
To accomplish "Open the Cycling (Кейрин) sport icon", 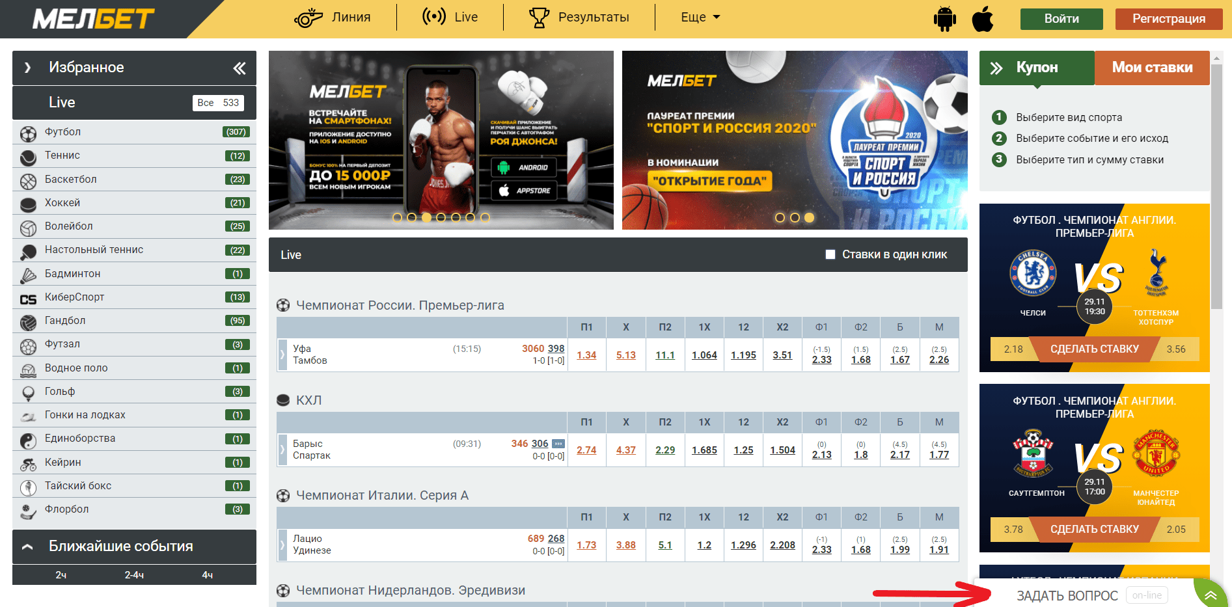I will (28, 465).
